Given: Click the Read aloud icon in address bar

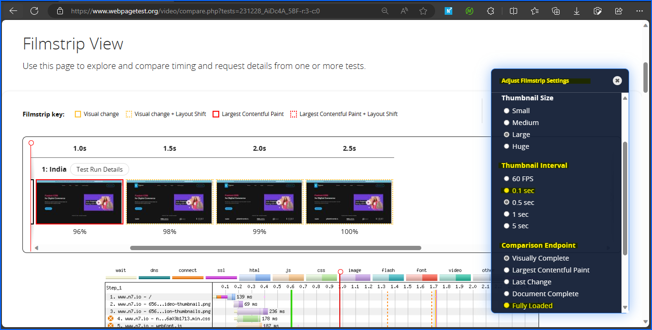Looking at the screenshot, I should (x=404, y=11).
